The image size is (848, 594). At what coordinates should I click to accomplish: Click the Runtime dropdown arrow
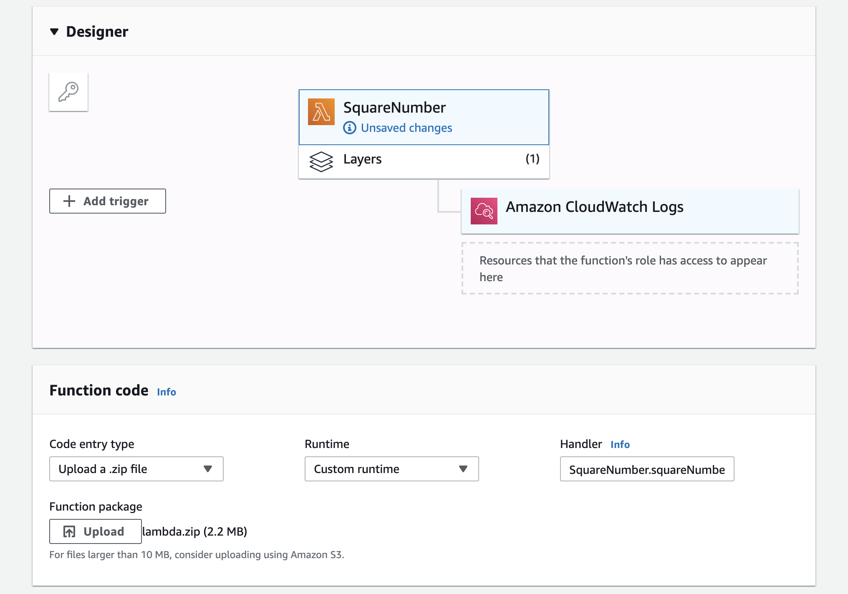click(x=463, y=469)
